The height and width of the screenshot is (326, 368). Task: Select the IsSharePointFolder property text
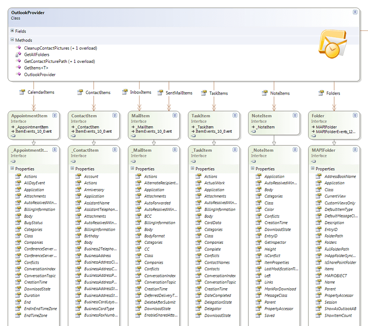click(340, 262)
